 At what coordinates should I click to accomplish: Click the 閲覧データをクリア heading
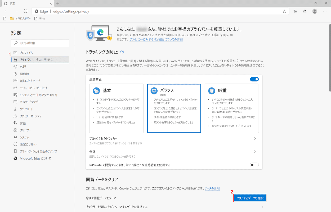point(102,179)
